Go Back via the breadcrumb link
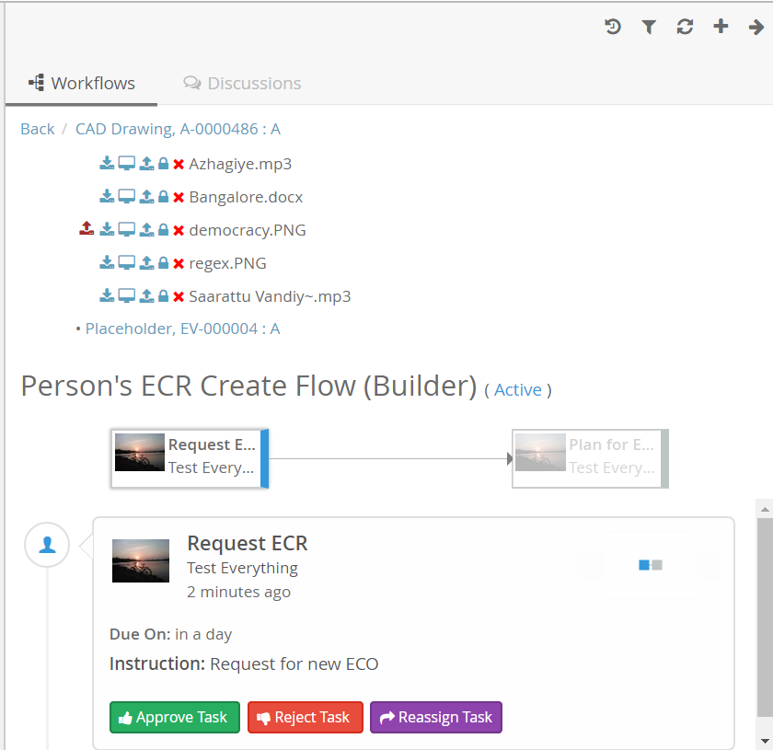Screen dimensions: 773x750 37,129
